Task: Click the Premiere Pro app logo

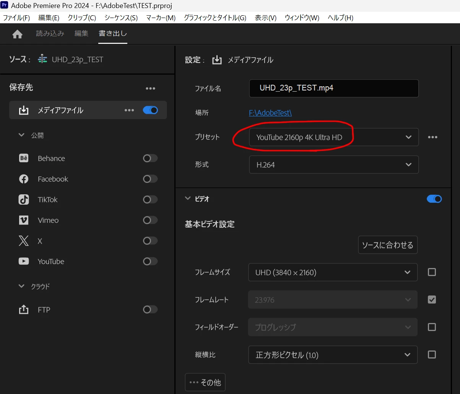Action: 5,5
